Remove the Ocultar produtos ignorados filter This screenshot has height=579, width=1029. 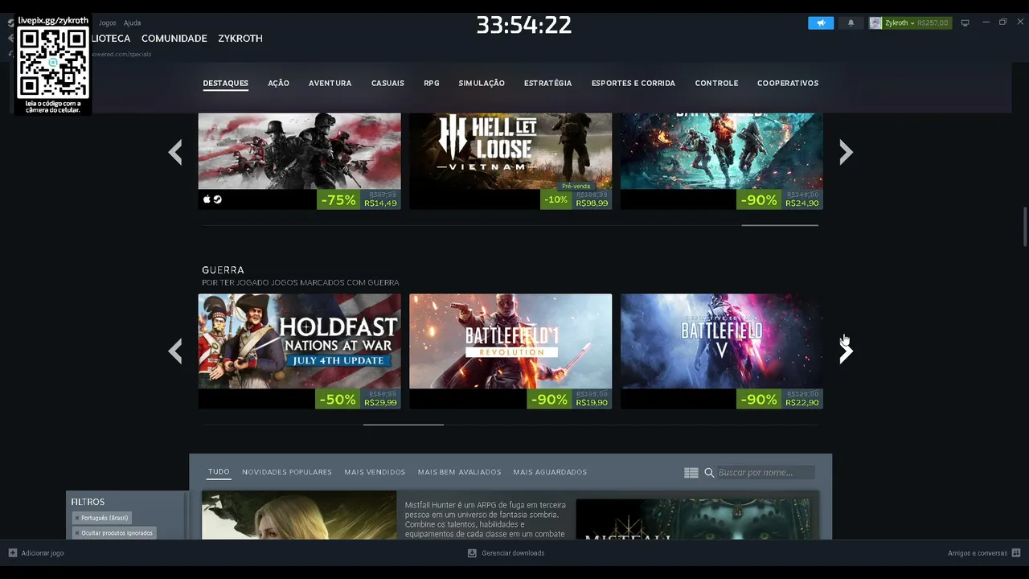[x=77, y=533]
